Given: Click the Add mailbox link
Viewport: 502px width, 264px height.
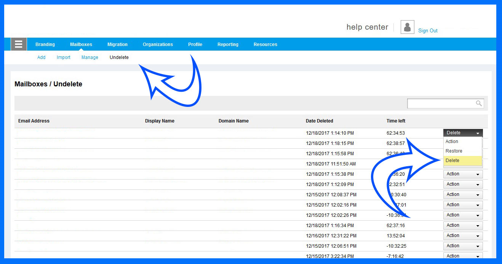Looking at the screenshot, I should 41,57.
